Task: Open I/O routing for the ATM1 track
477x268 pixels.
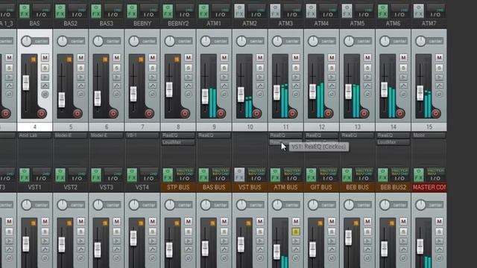Action: coord(221,11)
